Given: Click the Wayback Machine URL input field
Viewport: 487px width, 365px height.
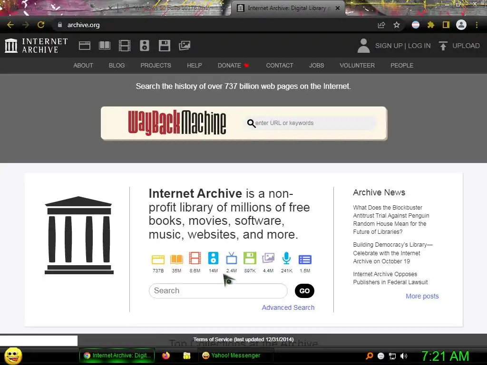Looking at the screenshot, I should (x=311, y=123).
